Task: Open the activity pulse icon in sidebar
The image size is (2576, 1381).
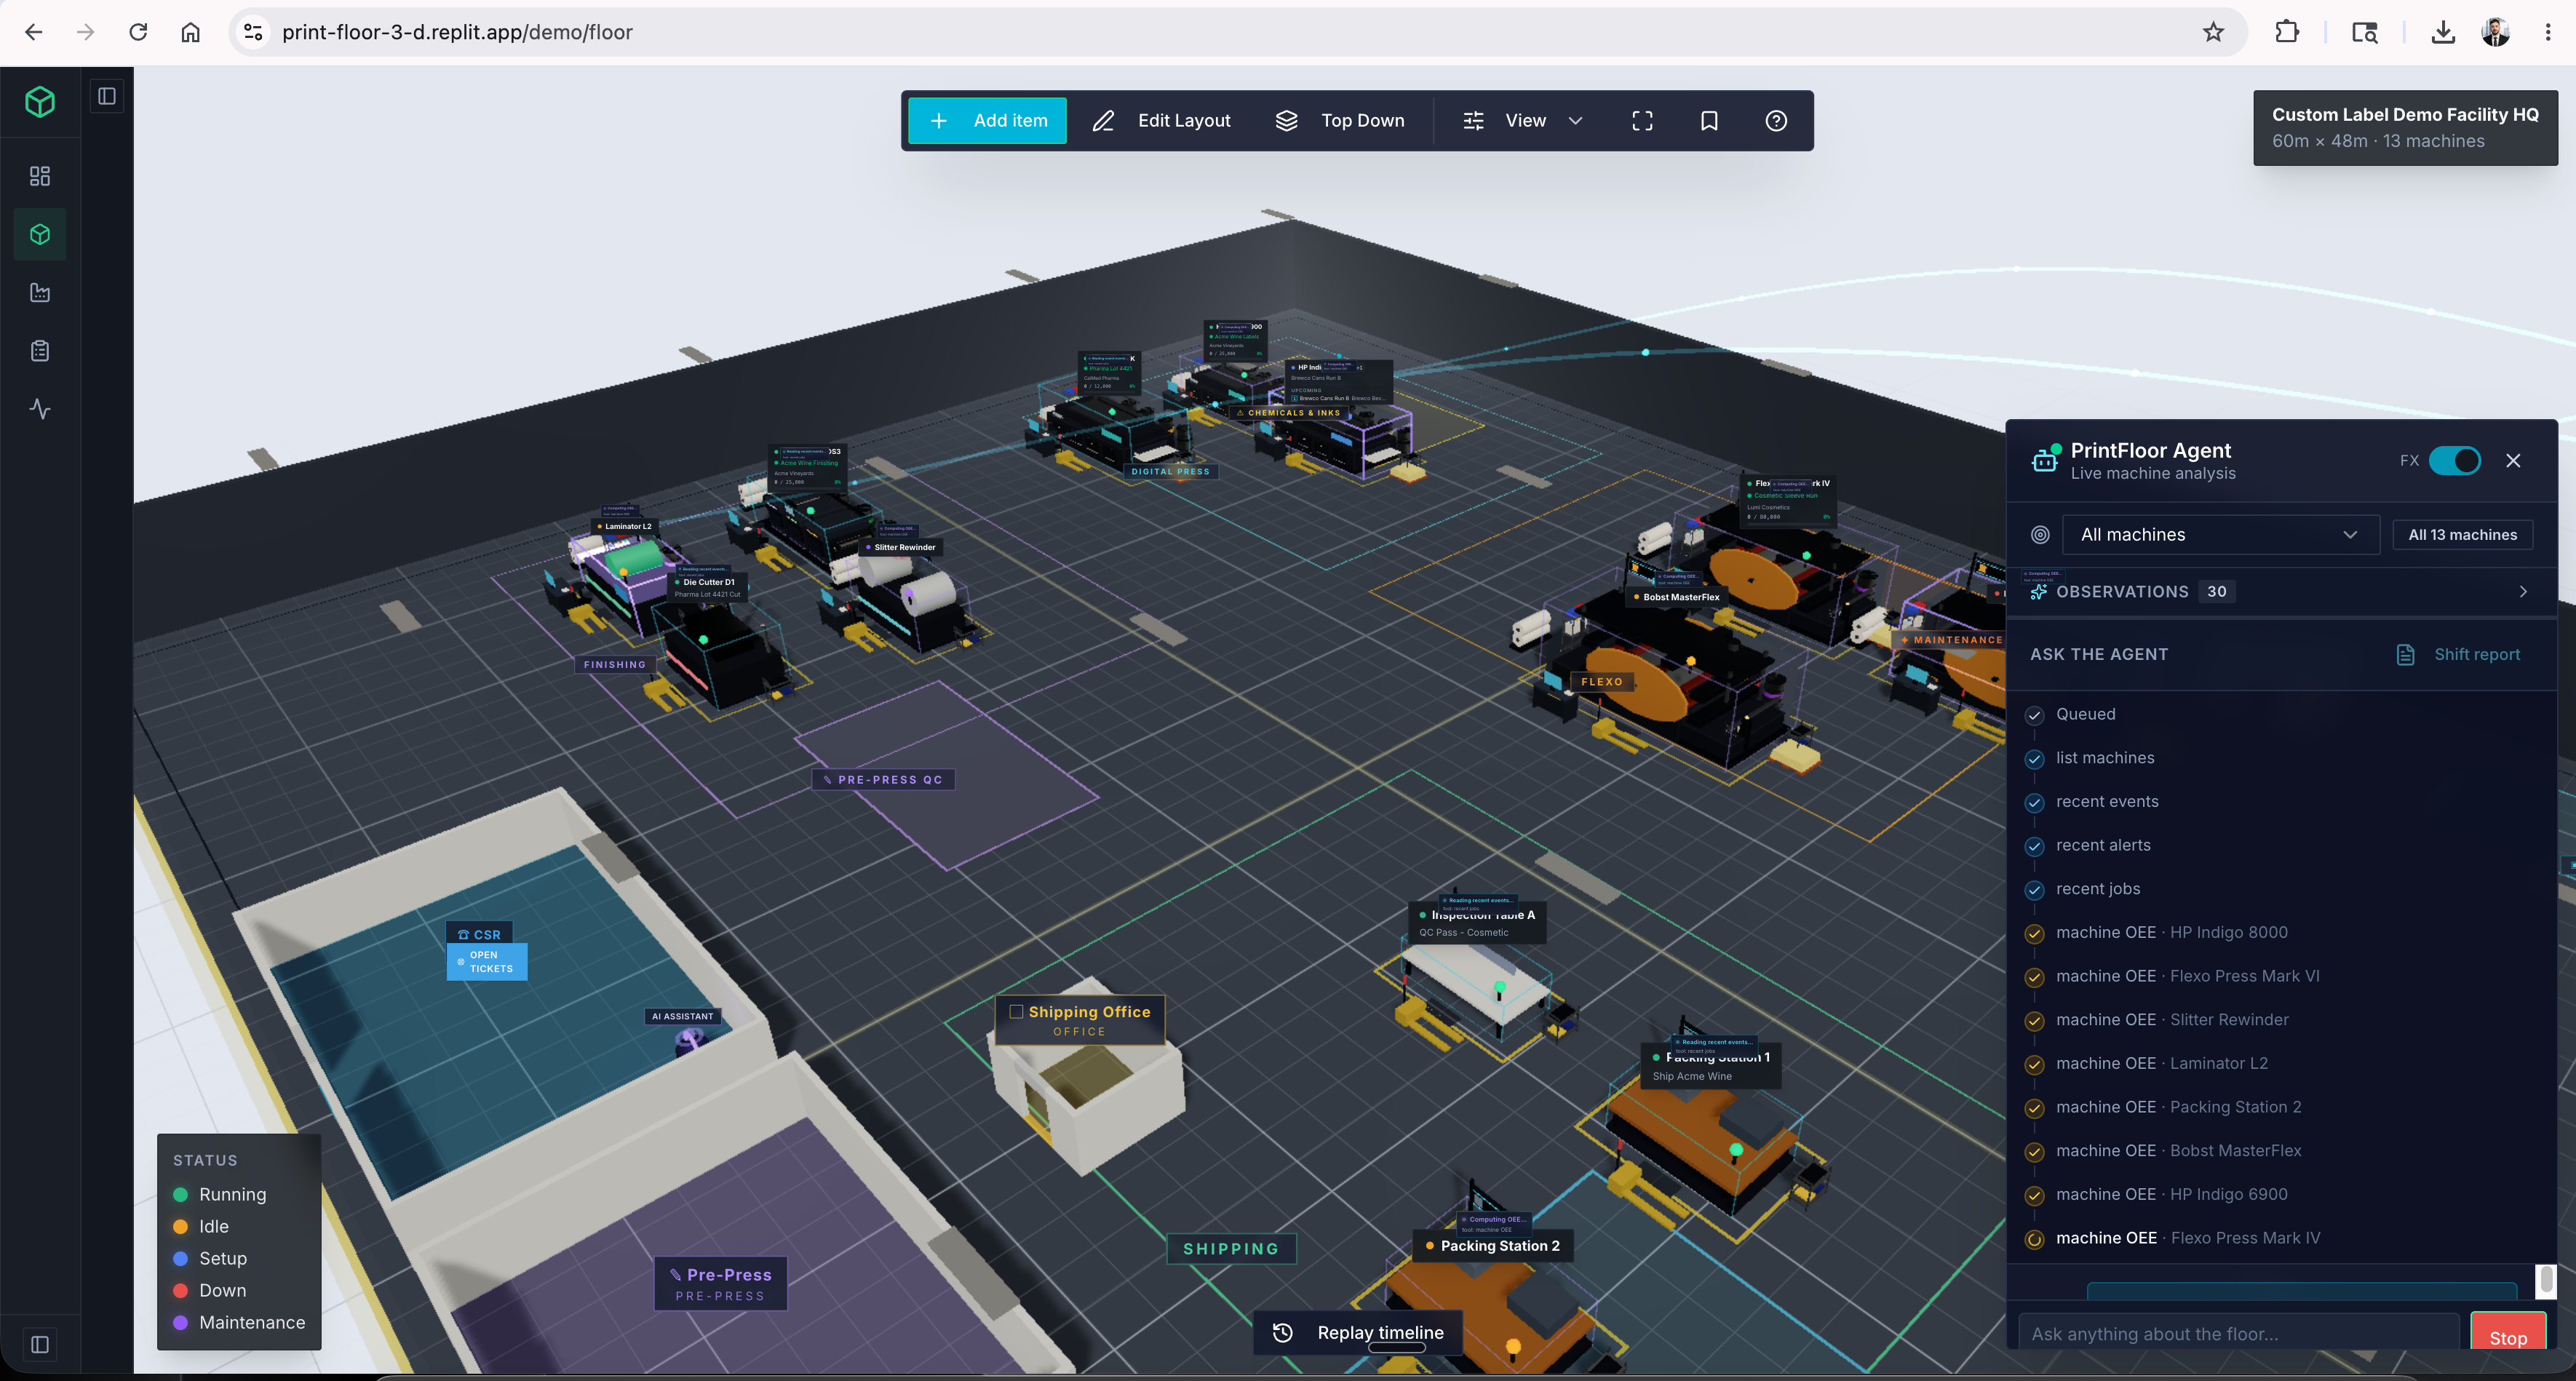Action: (x=40, y=409)
